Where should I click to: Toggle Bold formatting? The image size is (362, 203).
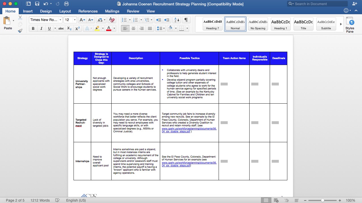pos(33,28)
